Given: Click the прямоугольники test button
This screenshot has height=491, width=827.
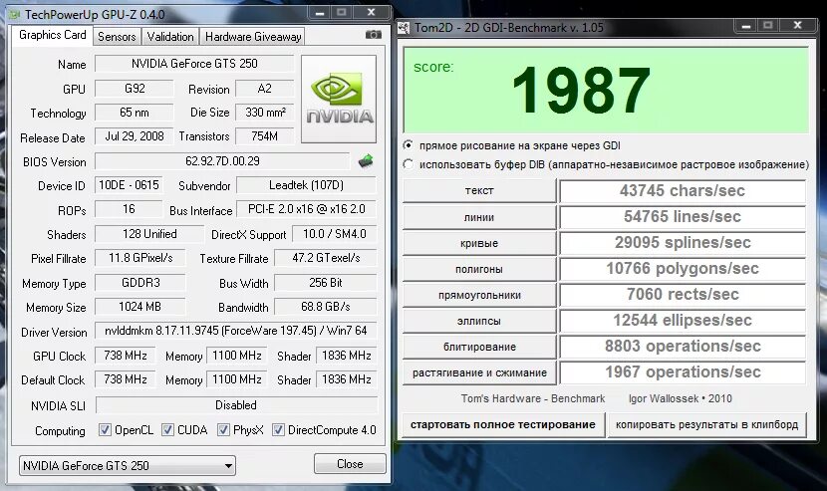Looking at the screenshot, I should 479,295.
